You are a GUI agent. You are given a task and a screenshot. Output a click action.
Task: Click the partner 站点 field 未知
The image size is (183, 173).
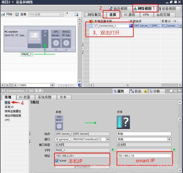pos(144,134)
